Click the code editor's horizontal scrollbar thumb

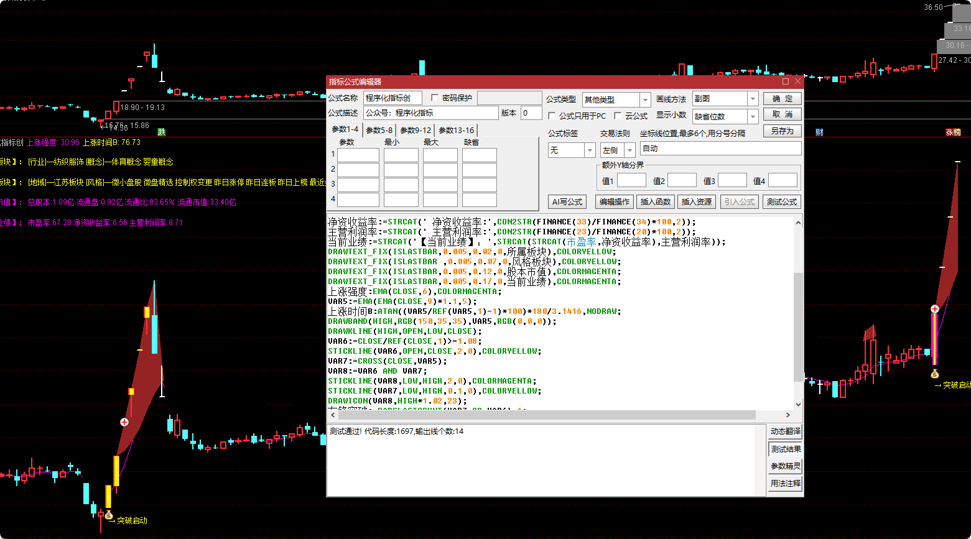click(547, 415)
